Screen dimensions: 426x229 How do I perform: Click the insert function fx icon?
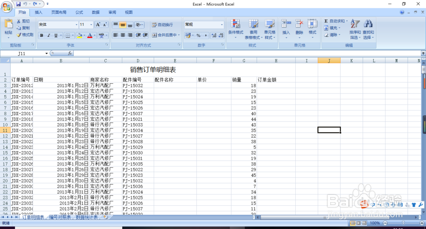[x=70, y=54]
